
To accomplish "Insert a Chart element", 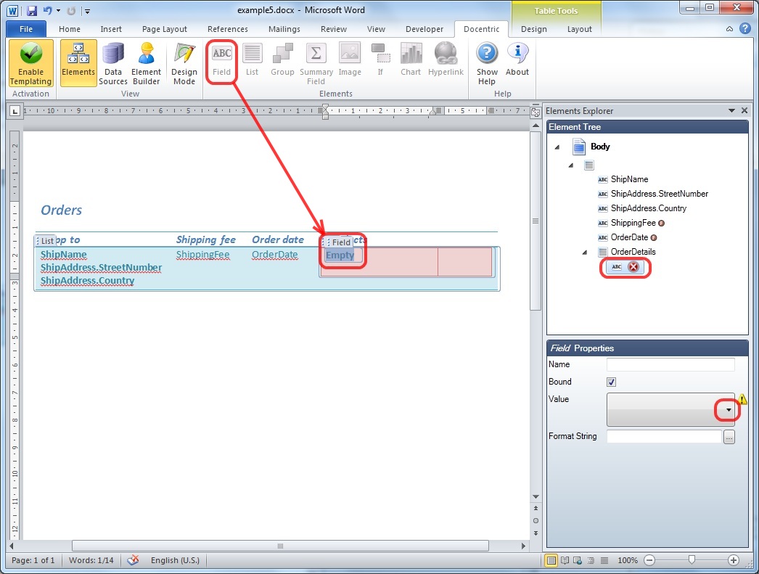I will pyautogui.click(x=411, y=60).
